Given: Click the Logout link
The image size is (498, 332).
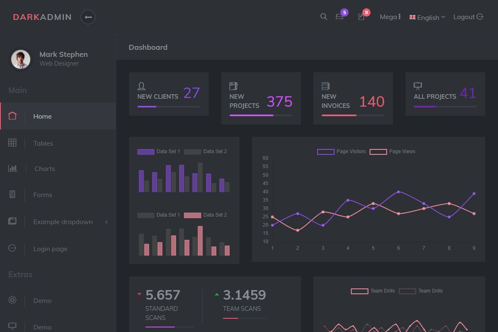Looking at the screenshot, I should click(468, 17).
